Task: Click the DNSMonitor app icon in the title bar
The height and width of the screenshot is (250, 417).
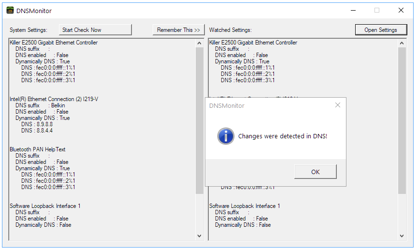Action: [10, 11]
